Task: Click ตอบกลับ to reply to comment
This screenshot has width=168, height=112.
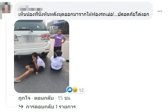Action: [44, 98]
